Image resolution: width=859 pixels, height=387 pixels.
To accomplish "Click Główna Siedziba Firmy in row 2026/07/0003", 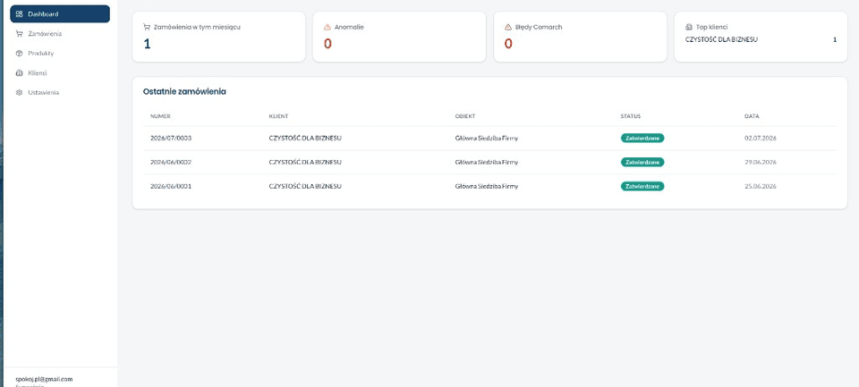I will (x=487, y=139).
